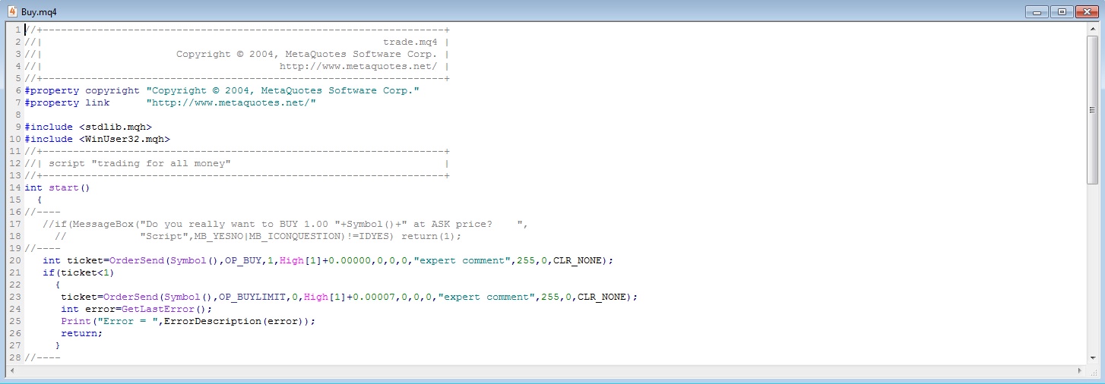Screen dimensions: 1105x384
Task: Click the vertical scrollbar thumb
Action: pyautogui.click(x=1093, y=109)
